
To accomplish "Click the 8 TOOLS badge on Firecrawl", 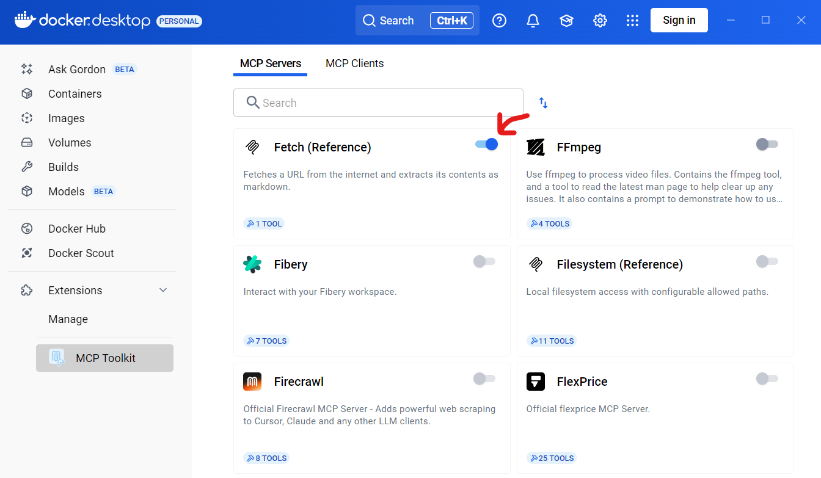I will (266, 458).
